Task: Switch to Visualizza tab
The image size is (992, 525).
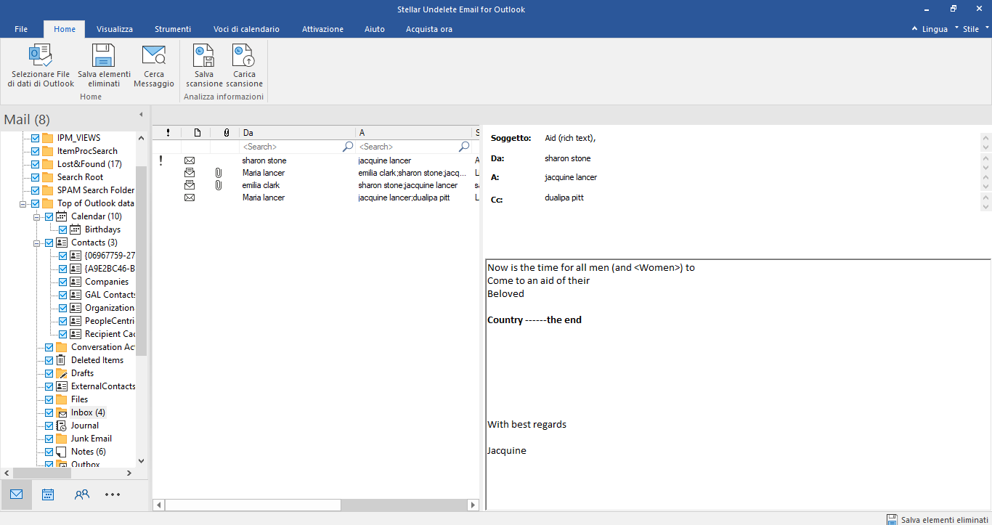Action: (115, 29)
